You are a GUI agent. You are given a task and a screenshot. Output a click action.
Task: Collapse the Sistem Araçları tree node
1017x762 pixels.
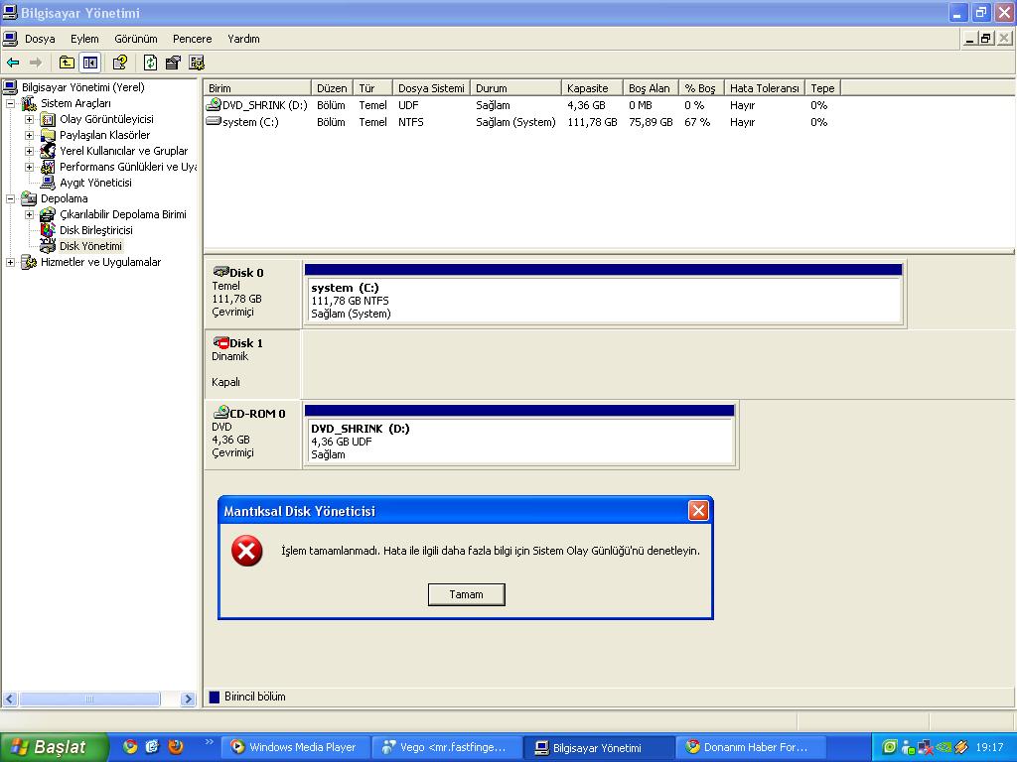[x=11, y=103]
